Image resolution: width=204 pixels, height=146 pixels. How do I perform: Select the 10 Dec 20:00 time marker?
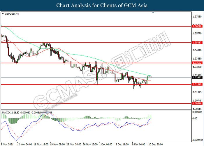(x=156, y=144)
